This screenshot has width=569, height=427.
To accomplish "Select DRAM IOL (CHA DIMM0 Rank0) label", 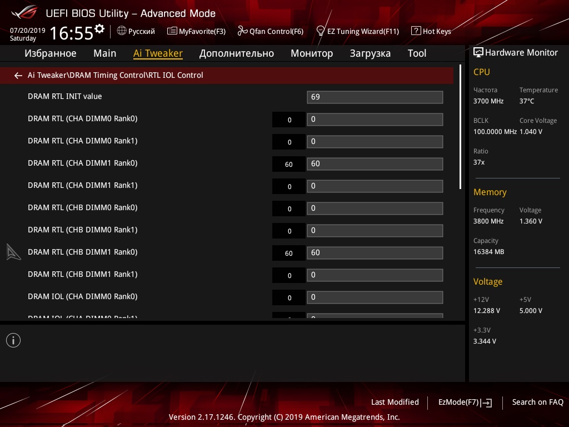I will [83, 297].
